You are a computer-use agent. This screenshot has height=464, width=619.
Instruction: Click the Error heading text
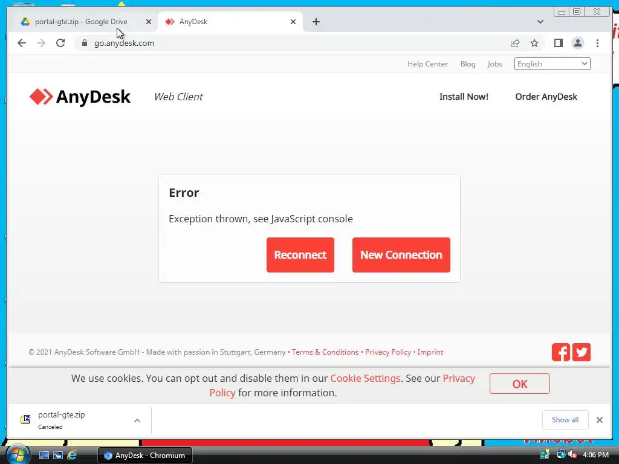click(184, 193)
